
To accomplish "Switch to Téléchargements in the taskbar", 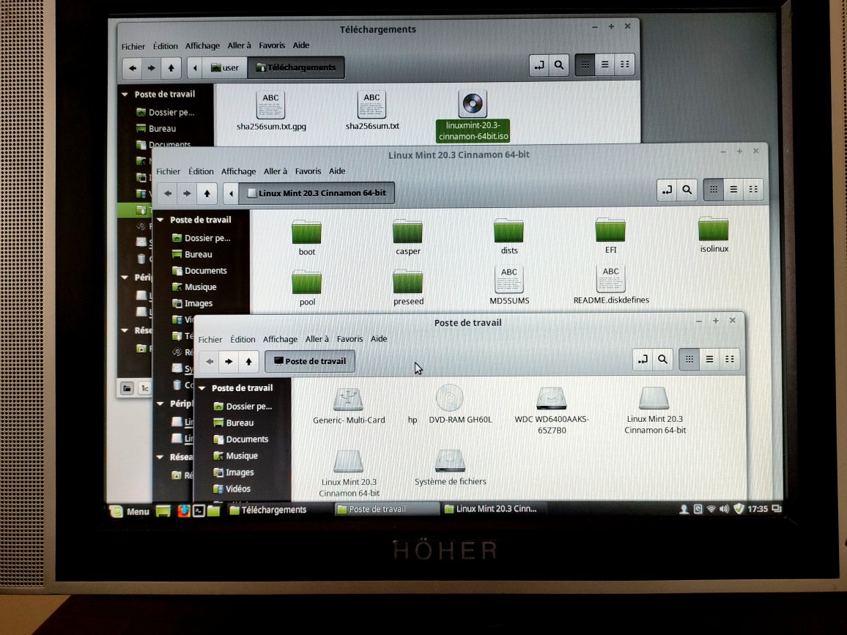I will point(268,510).
